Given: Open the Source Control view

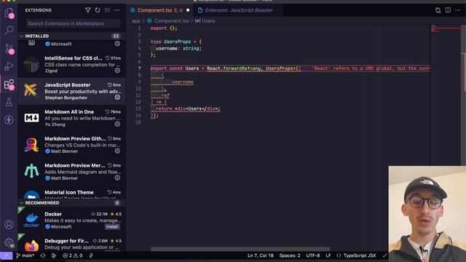Looking at the screenshot, I should point(9,49).
